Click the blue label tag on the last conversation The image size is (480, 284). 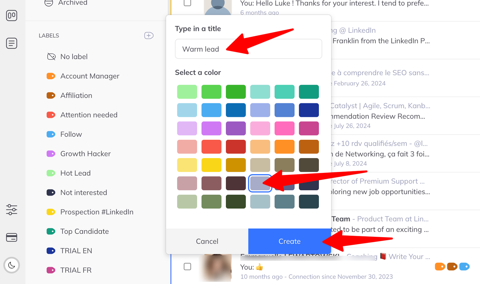point(464,267)
